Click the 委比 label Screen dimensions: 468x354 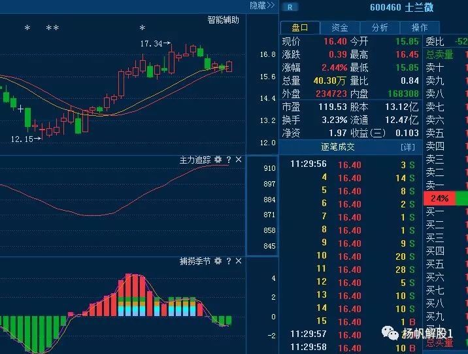(x=435, y=41)
